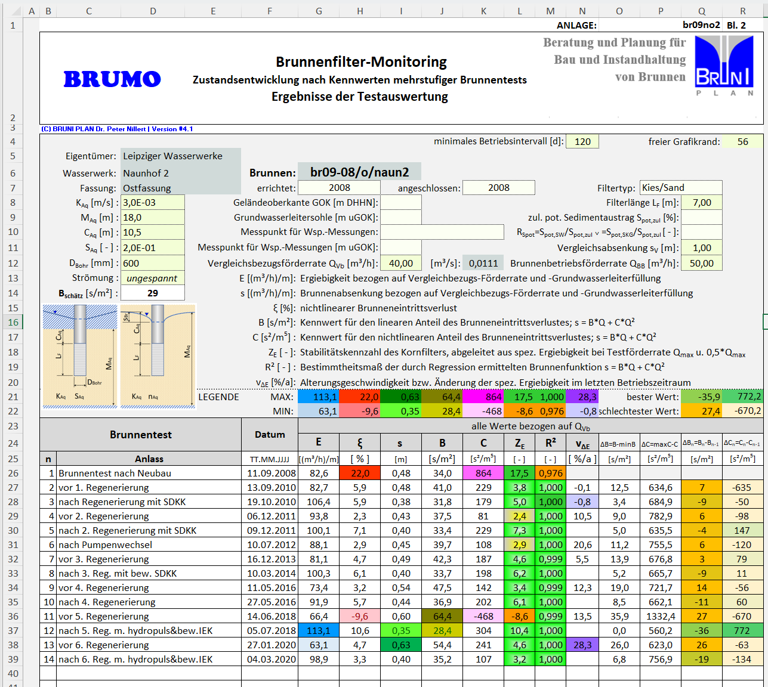Select the Brunnen name br09-08/o/naun2
768x687 pixels.
pos(359,172)
